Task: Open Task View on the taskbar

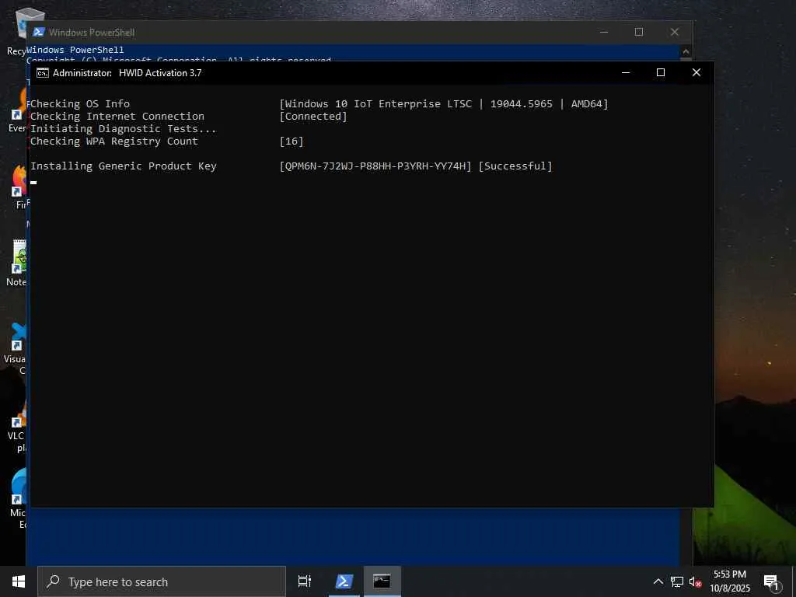Action: [x=305, y=581]
